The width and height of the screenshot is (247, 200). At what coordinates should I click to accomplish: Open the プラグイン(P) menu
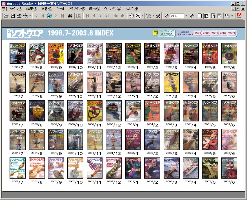[x=77, y=9]
